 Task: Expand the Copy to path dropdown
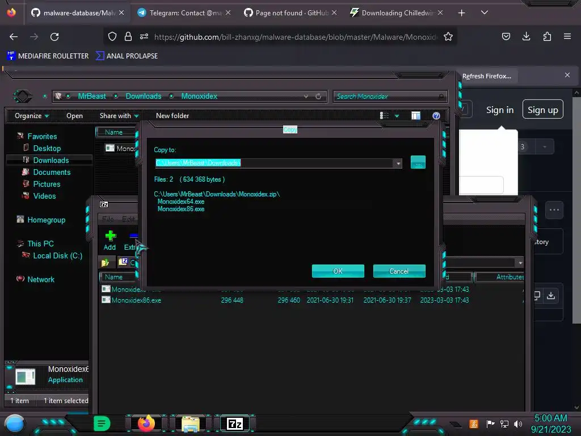pyautogui.click(x=398, y=163)
